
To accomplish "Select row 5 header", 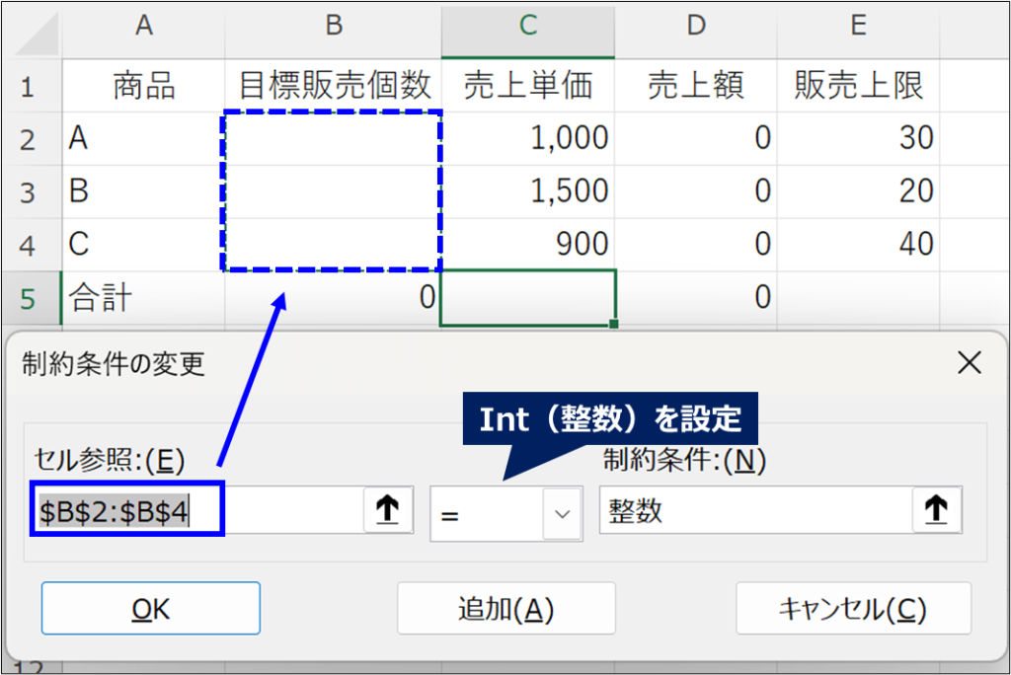I will point(28,297).
